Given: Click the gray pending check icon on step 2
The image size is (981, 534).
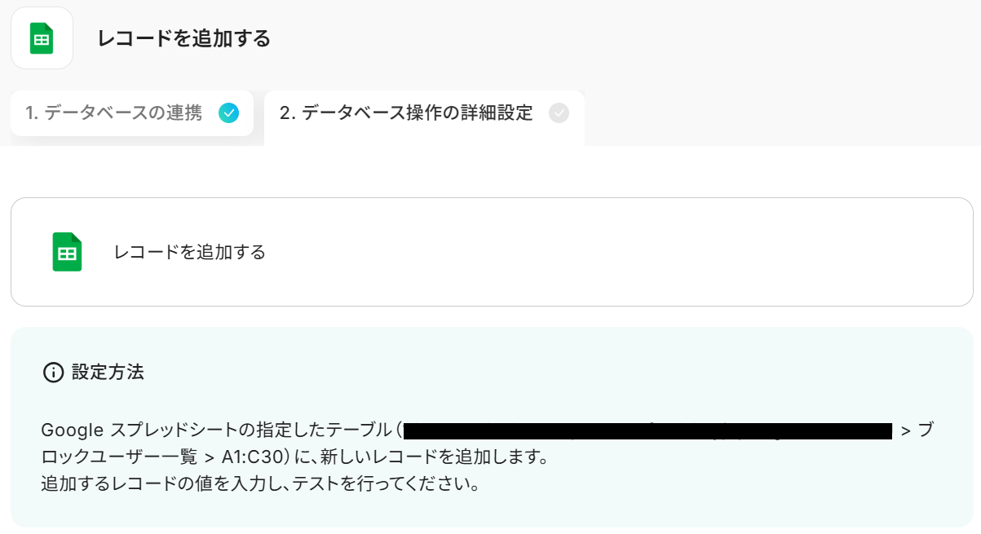Looking at the screenshot, I should (x=559, y=113).
